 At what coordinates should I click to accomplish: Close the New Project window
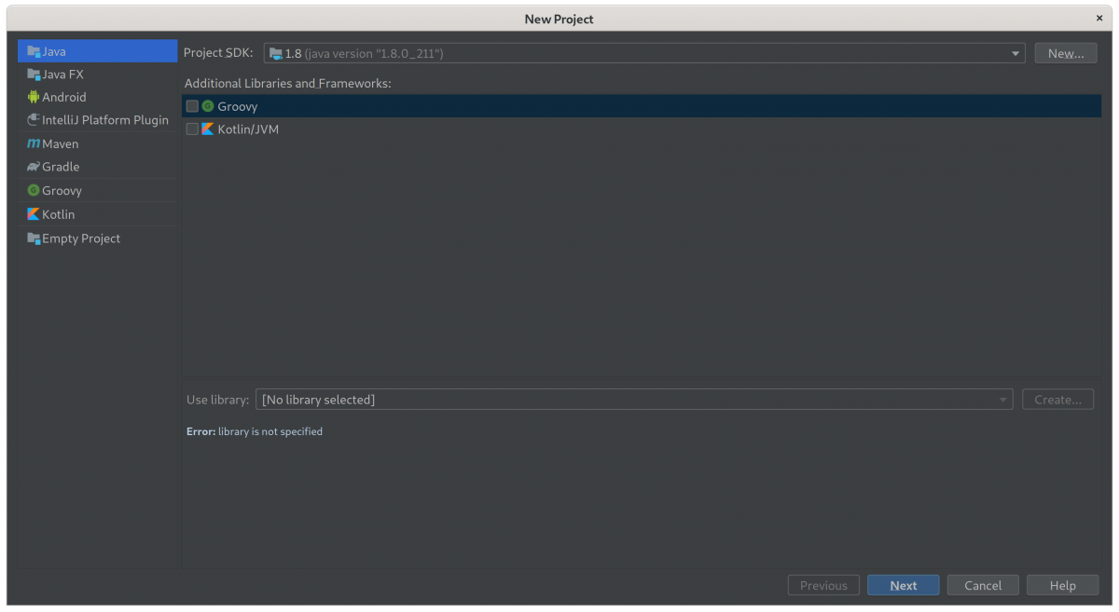1100,18
